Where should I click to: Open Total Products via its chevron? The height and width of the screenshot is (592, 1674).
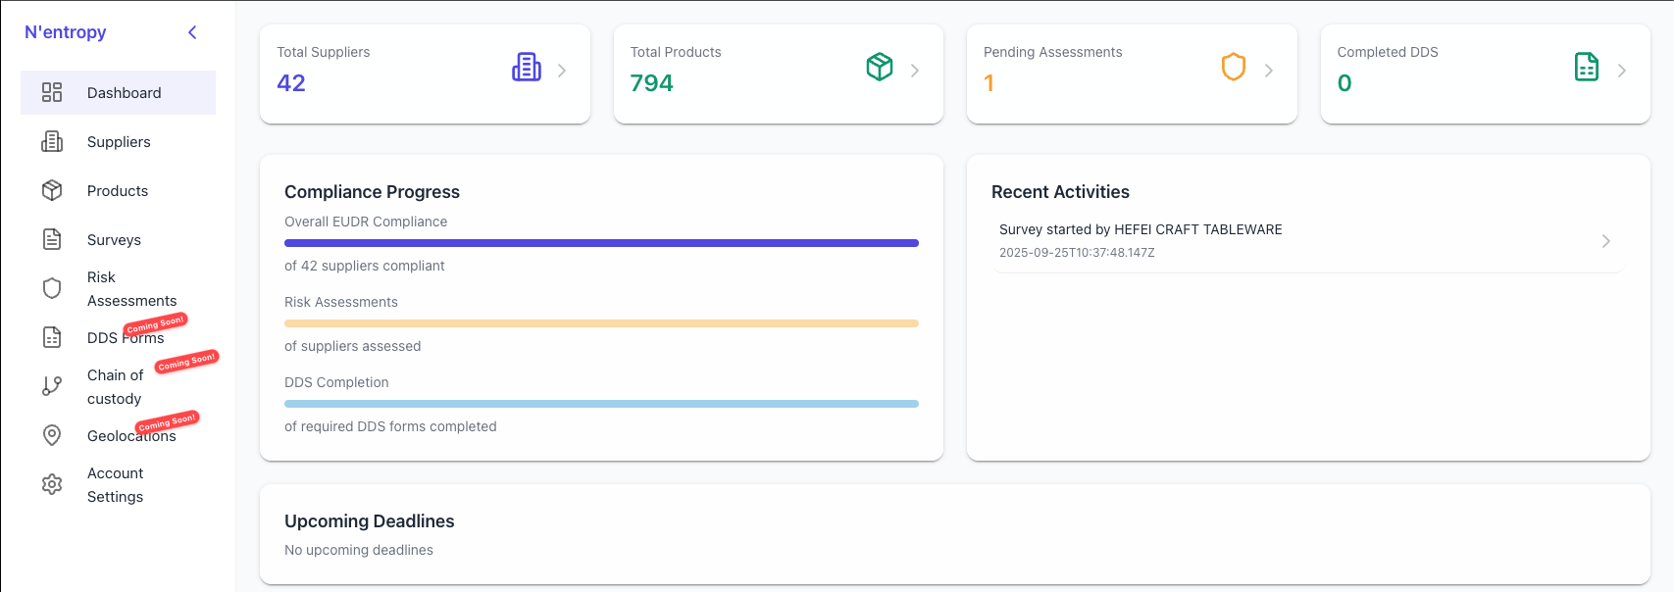[915, 71]
